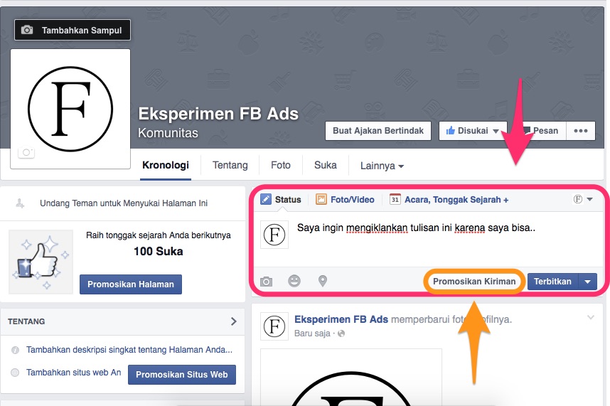Expand the TENTANG section chevron

pos(233,321)
